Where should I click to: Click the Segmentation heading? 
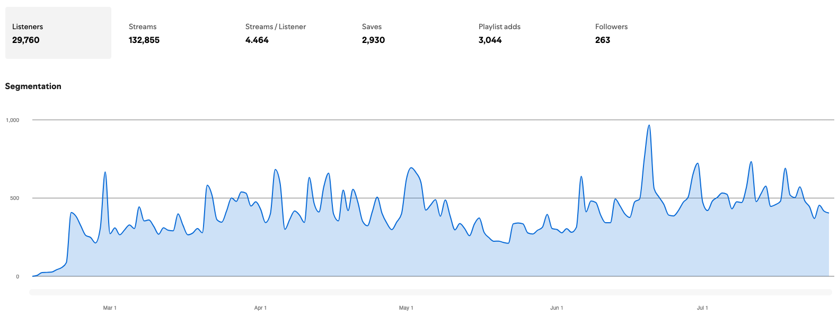[x=33, y=86]
